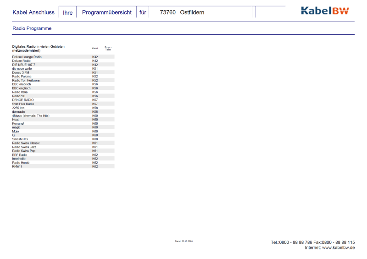Select the Radio Horeb row
This screenshot has height=259, width=367.
point(21,163)
